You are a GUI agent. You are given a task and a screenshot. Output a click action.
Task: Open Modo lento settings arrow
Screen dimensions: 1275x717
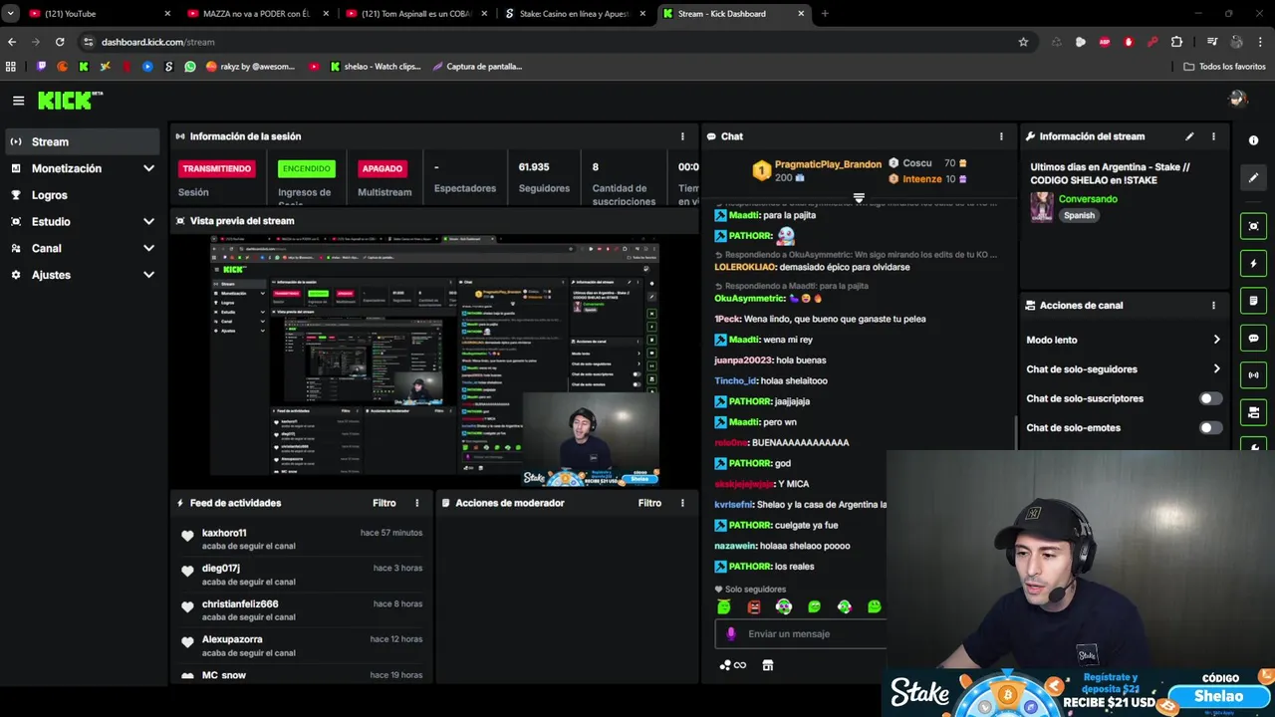1216,340
